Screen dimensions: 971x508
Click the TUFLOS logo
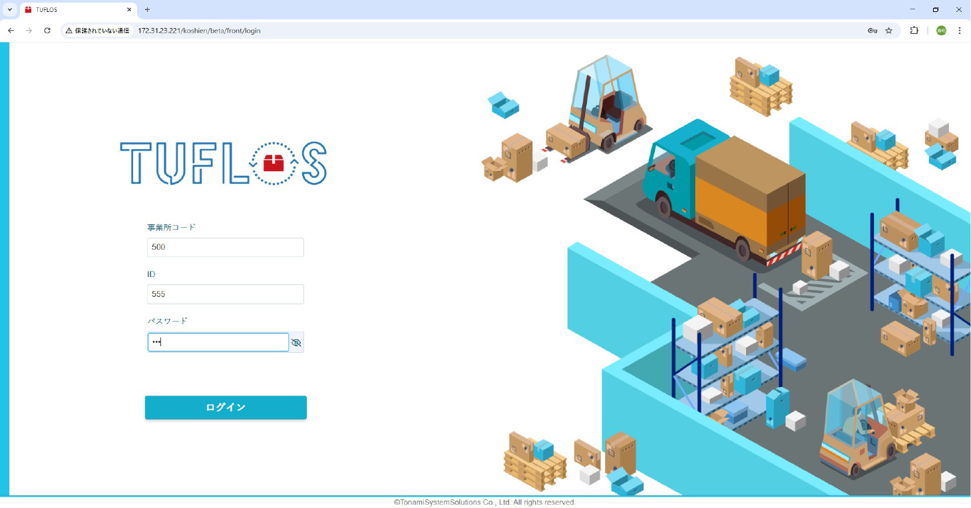(224, 163)
